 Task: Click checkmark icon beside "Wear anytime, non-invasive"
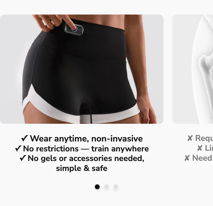click(25, 138)
